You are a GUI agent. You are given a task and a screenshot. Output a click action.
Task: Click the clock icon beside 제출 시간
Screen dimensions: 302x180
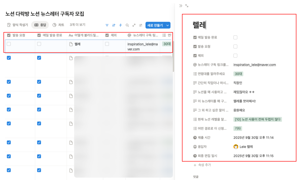[x=195, y=137]
